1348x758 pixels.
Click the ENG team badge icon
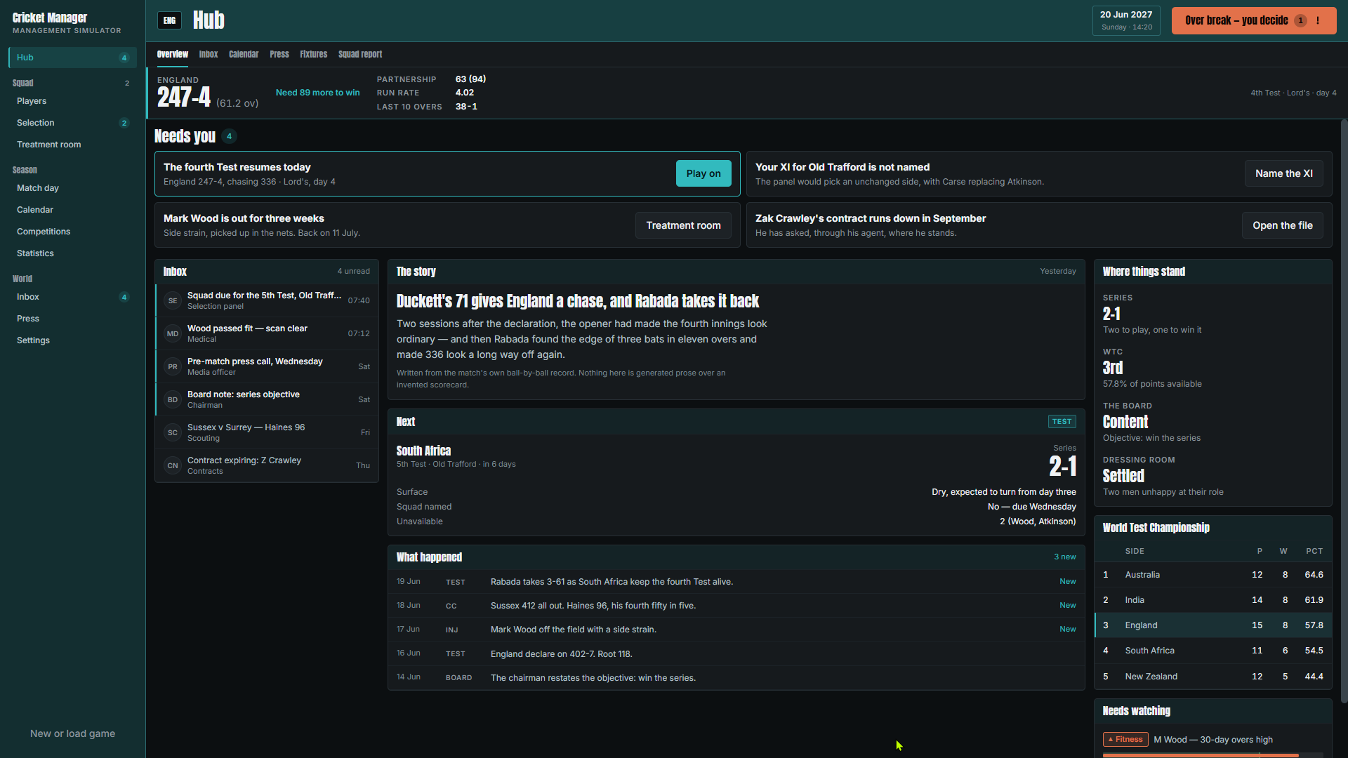tap(169, 20)
